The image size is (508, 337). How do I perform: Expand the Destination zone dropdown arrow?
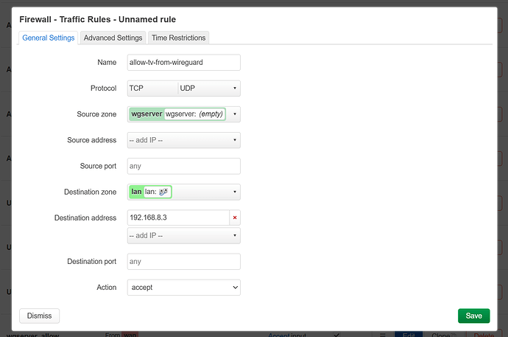[x=234, y=192]
